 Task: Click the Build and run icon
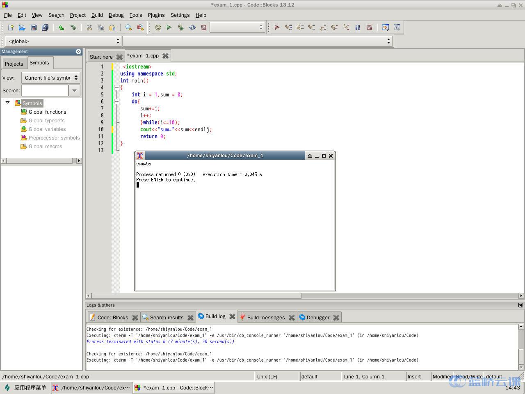[x=181, y=27]
